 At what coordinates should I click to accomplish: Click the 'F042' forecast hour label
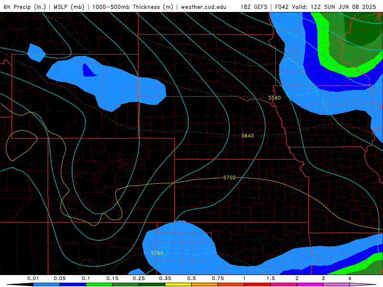[282, 7]
